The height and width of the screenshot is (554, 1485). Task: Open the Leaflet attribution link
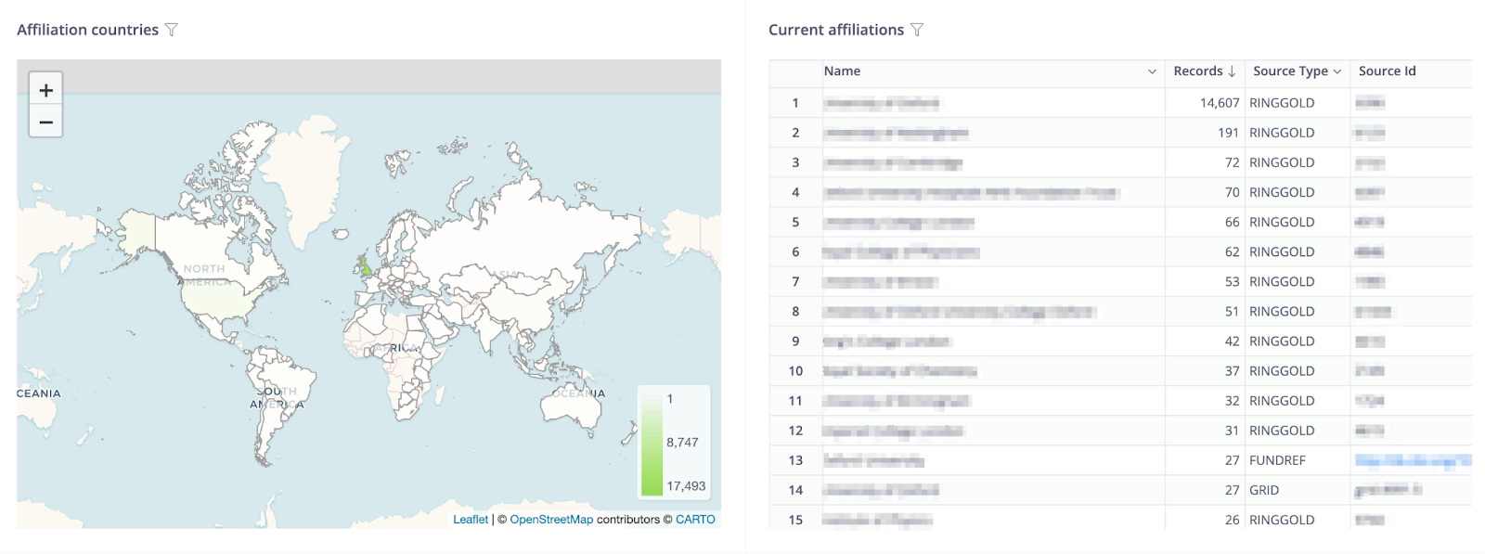471,520
